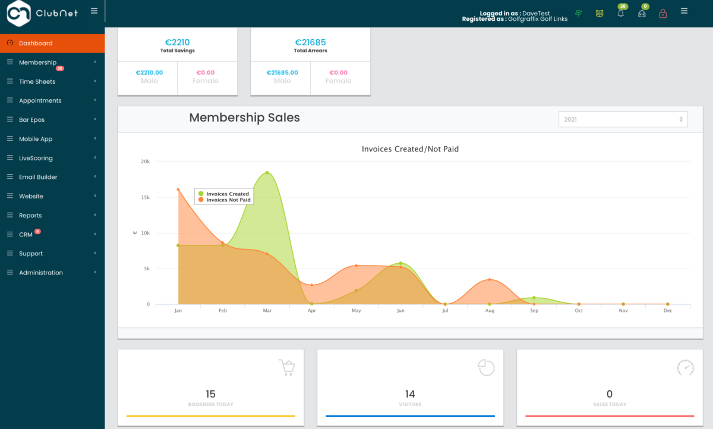Click the 15 Bookings Today count
The image size is (713, 429).
point(210,394)
